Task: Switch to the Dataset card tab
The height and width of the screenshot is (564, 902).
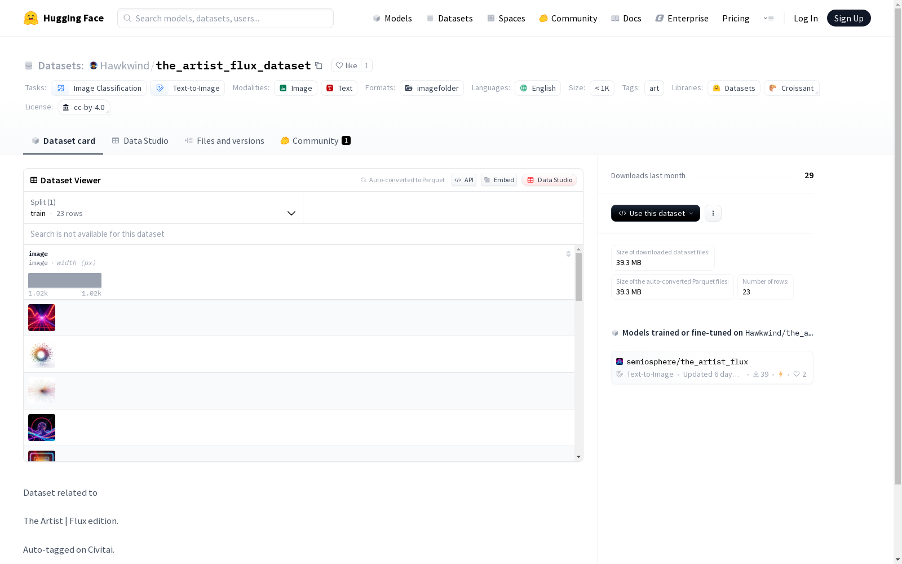Action: [63, 140]
